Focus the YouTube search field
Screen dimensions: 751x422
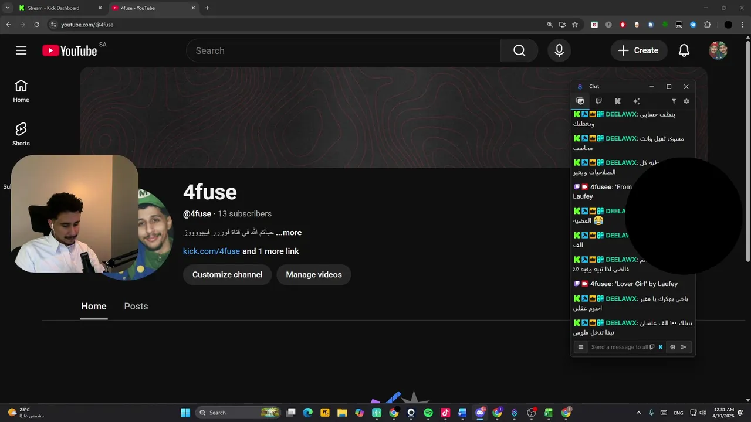pos(344,50)
